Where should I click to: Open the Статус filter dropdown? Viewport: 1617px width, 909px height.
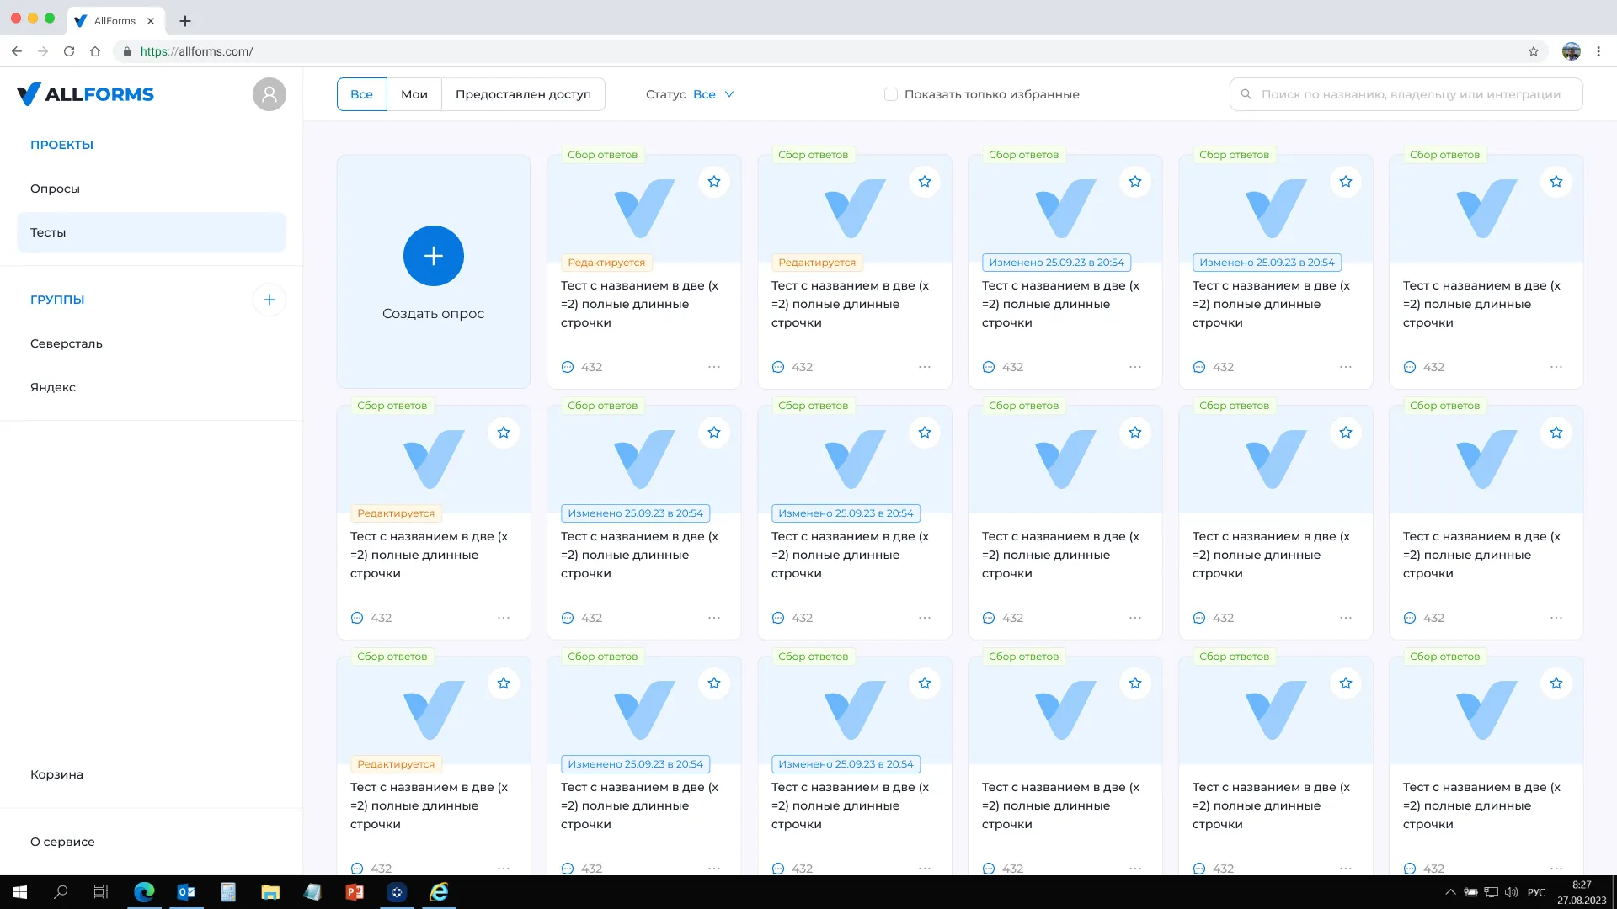[x=712, y=94]
